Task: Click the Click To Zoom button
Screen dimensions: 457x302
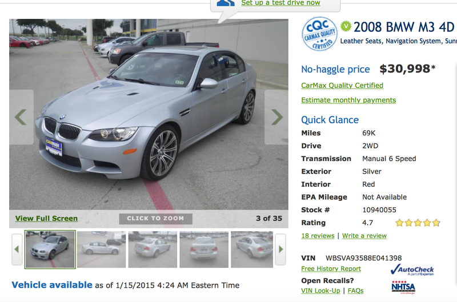Action: (x=155, y=219)
